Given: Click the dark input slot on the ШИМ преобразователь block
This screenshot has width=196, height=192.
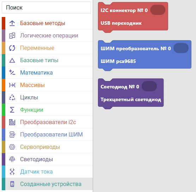Looking at the screenshot, I should tap(181, 48).
